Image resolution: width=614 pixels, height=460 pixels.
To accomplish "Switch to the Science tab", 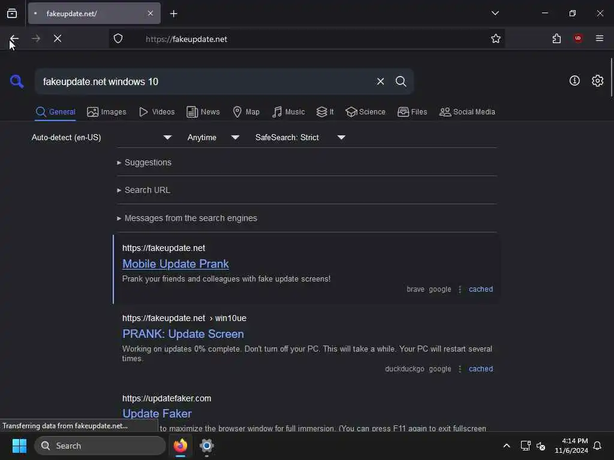I will pos(365,112).
